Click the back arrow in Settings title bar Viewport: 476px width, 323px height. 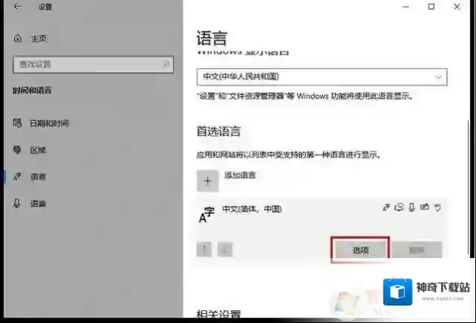[x=16, y=7]
